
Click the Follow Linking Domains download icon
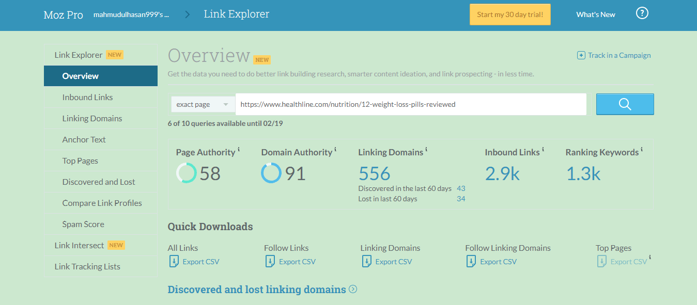tap(471, 262)
